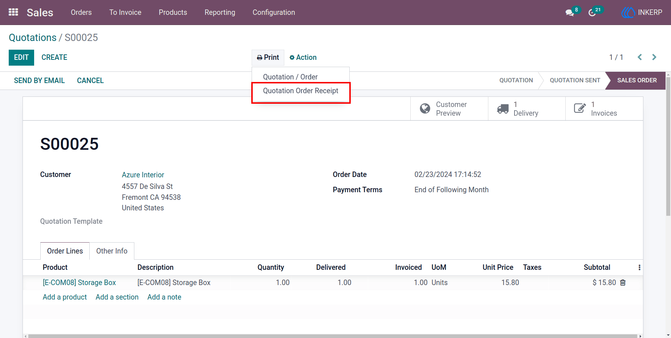Screen dimensions: 671x338
Task: Delete the Storage Box order line
Action: [x=623, y=283]
